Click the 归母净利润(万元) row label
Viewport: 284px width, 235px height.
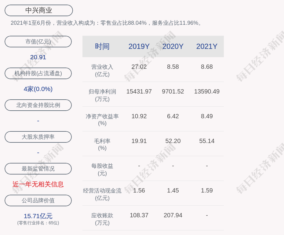(102, 95)
